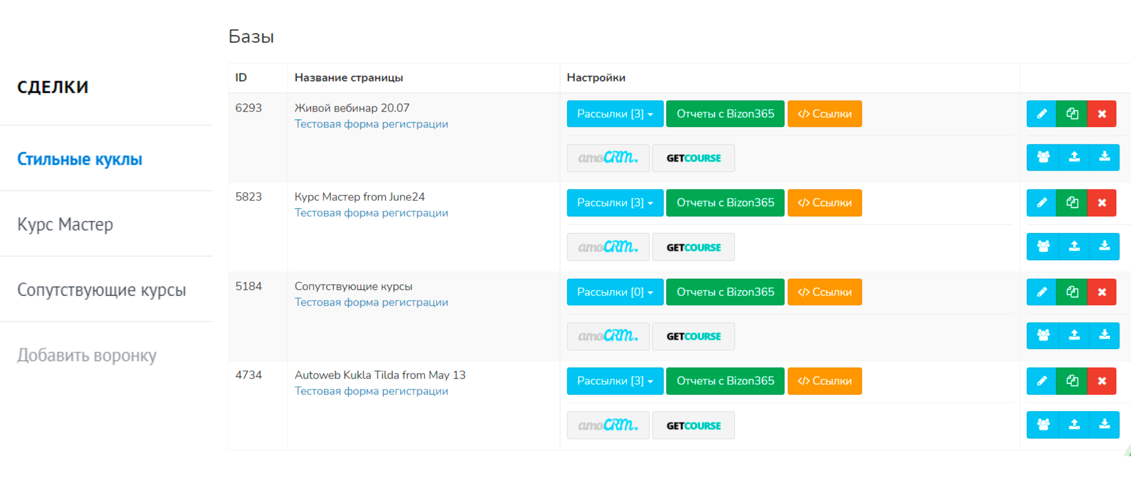Open Тестовая форма регистрации link under Живой вебинар
This screenshot has width=1131, height=487.
click(371, 124)
